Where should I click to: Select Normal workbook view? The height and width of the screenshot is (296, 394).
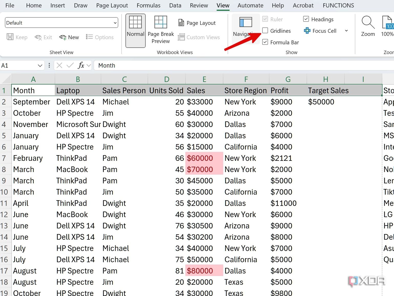coord(135,28)
